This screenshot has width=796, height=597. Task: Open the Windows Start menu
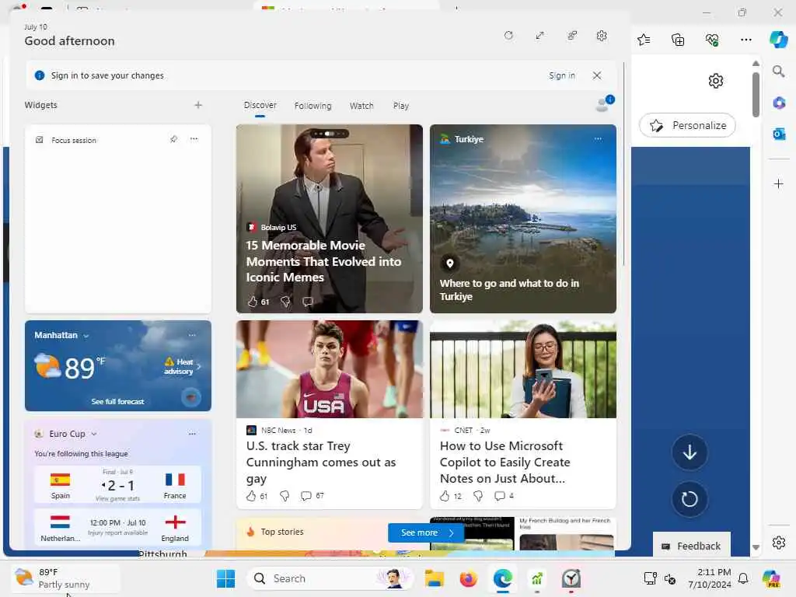[226, 578]
